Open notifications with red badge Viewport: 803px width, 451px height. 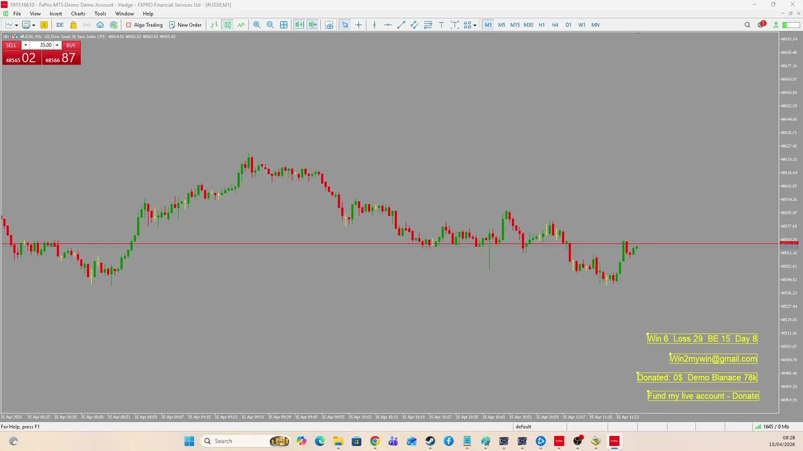(761, 25)
